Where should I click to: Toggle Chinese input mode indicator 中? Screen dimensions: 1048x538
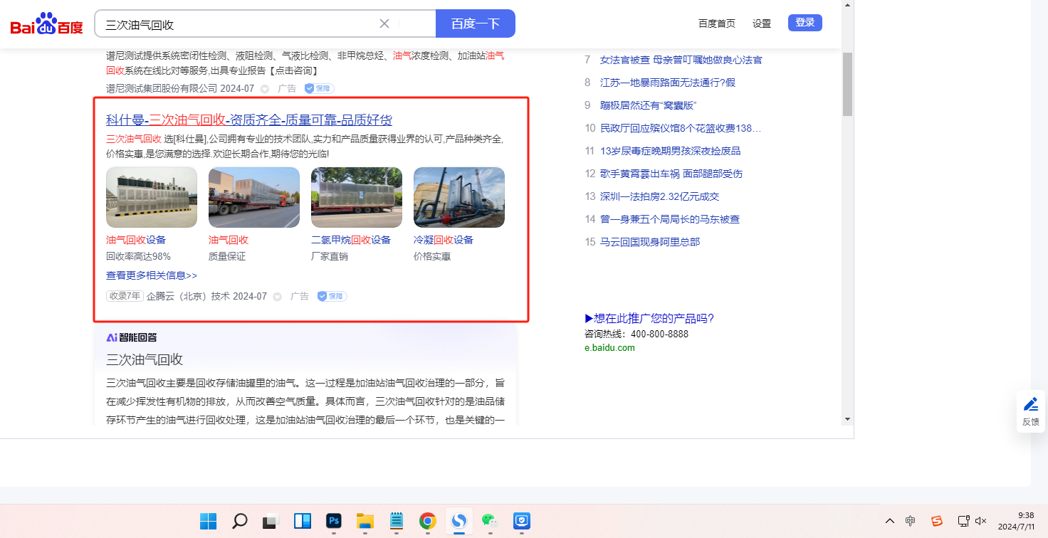point(911,521)
